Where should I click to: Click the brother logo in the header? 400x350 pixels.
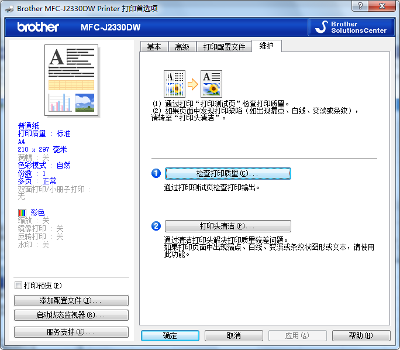(38, 28)
